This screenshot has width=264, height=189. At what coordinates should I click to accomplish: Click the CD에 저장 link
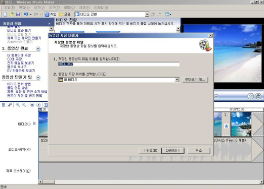click(15, 59)
